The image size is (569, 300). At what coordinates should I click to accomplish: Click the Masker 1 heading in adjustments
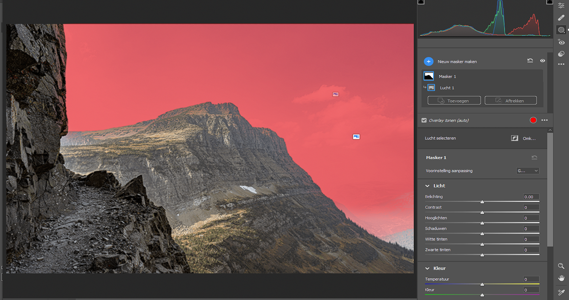(436, 157)
